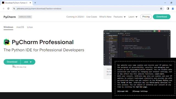Switch to the macOS tab
Viewport: 176px width, 99px height.
click(x=20, y=27)
